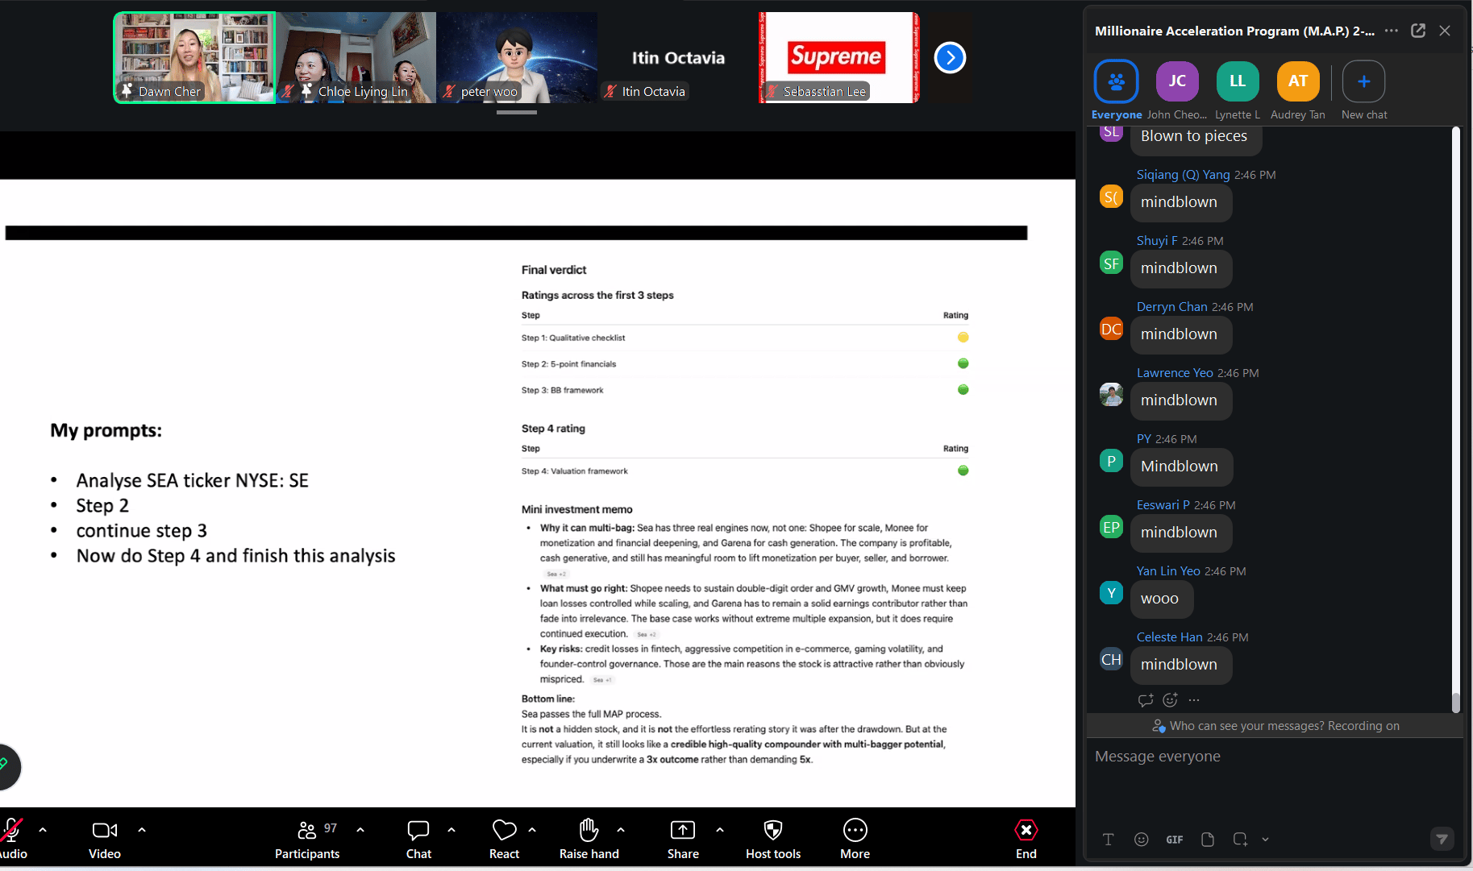1473x871 pixels.
Task: Click the Share screen icon
Action: [x=683, y=830]
